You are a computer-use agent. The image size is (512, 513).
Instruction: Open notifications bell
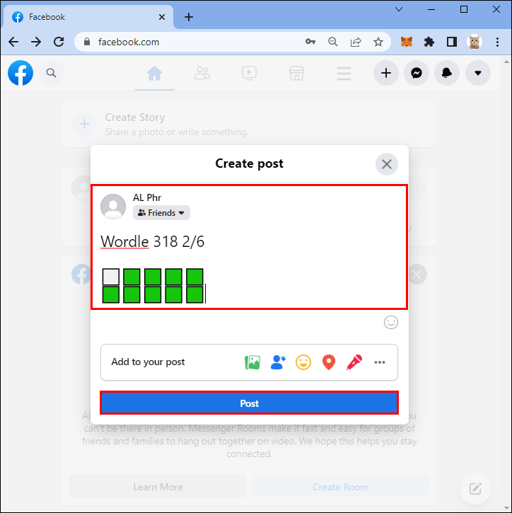click(x=447, y=73)
